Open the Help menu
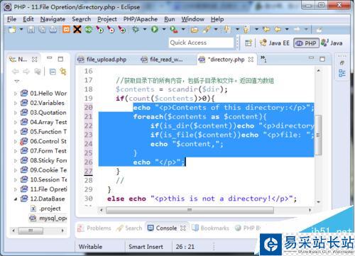The image size is (355, 256). (217, 19)
